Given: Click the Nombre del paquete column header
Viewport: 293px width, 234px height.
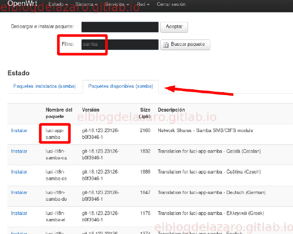Looking at the screenshot, I should [59, 113].
